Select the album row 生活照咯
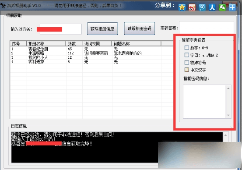This screenshot has height=170, width=242. (x=91, y=53)
